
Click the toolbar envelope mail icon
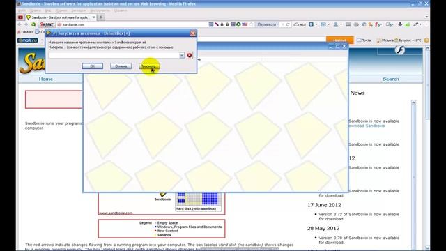pyautogui.click(x=323, y=25)
